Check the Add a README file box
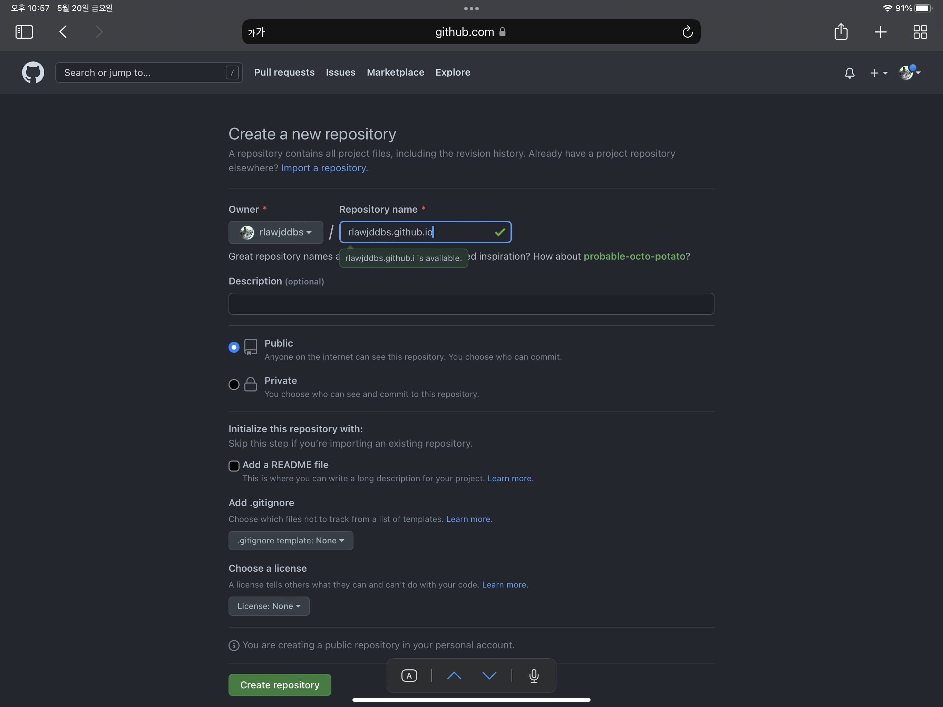This screenshot has height=707, width=943. 234,466
